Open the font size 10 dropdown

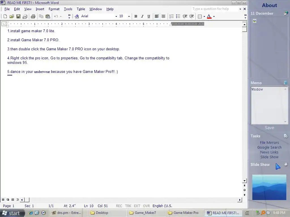tap(129, 16)
